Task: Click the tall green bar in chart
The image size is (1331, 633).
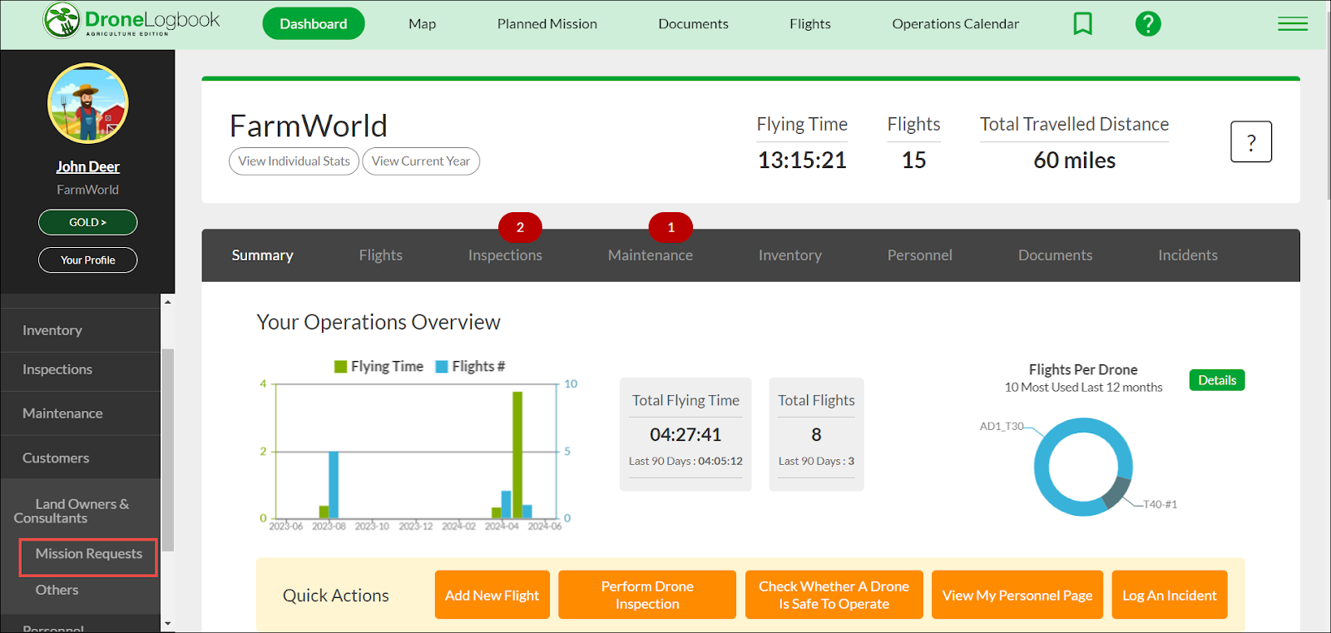Action: point(517,455)
